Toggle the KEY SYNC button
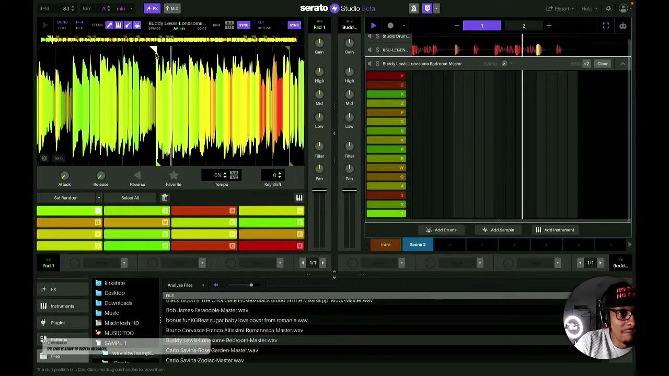Image resolution: width=669 pixels, height=376 pixels. 294,25
